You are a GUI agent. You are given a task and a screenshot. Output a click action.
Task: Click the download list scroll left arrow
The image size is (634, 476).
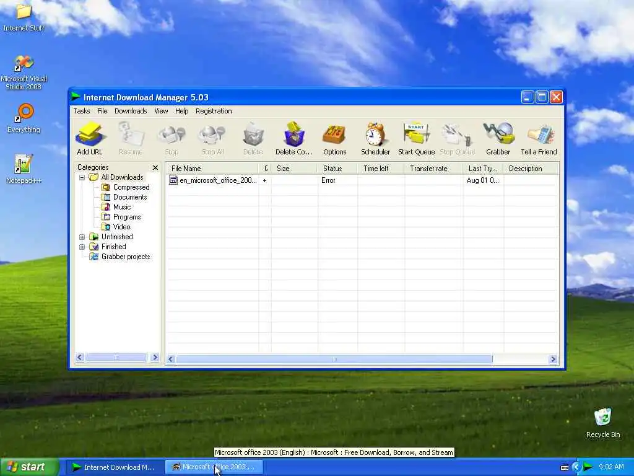(x=171, y=359)
